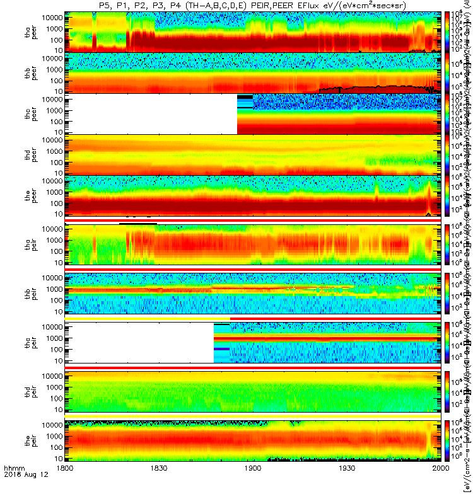Viewport: 473px width, 504px height.
Task: Select the "tha peer" panel label
Action: point(31,33)
